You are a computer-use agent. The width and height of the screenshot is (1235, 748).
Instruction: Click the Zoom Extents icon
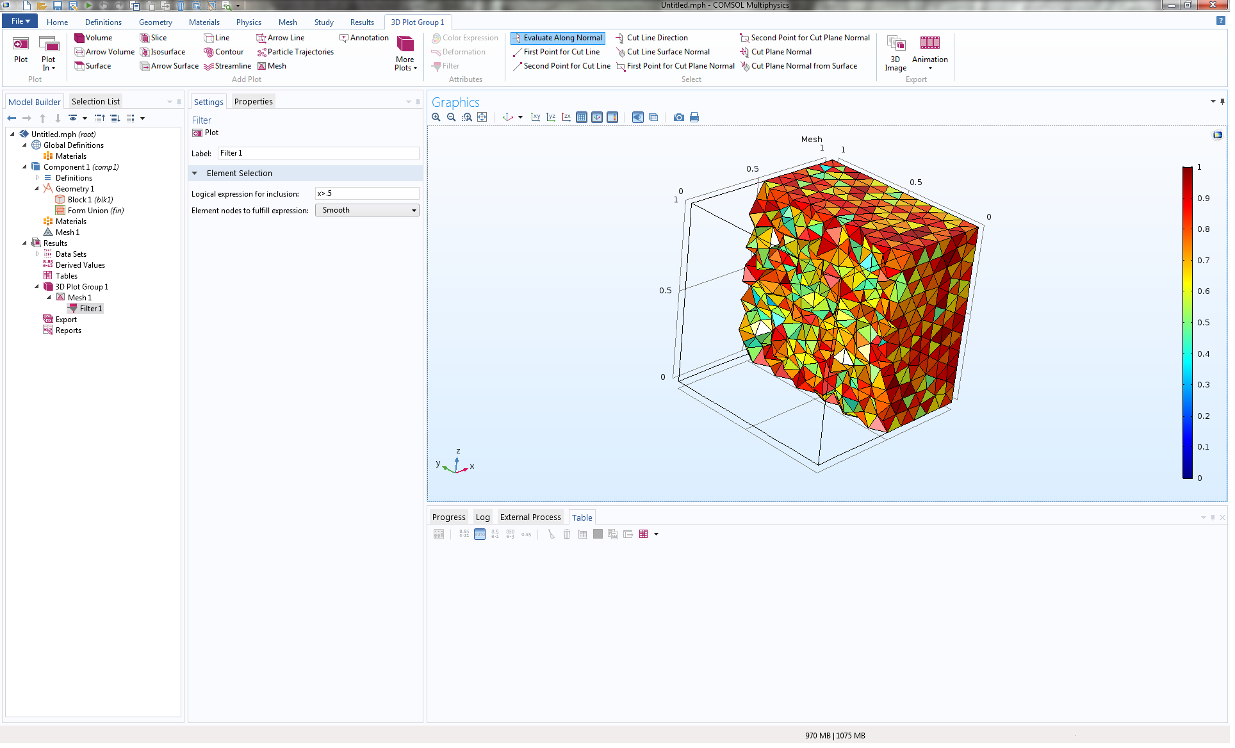(482, 117)
